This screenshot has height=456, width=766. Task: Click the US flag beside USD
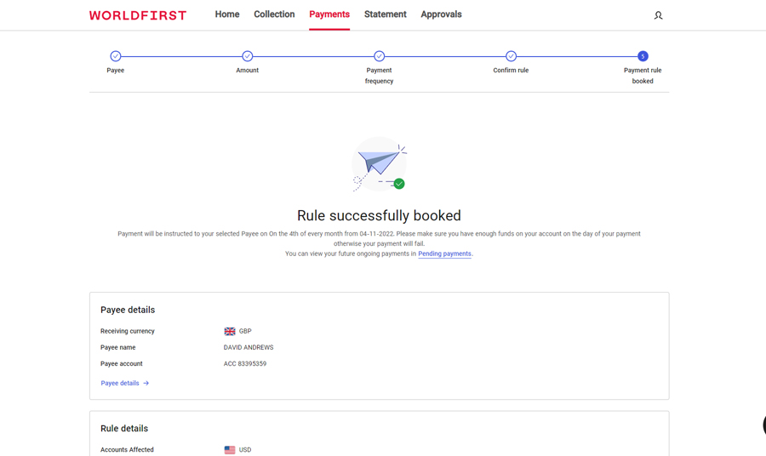pos(230,450)
